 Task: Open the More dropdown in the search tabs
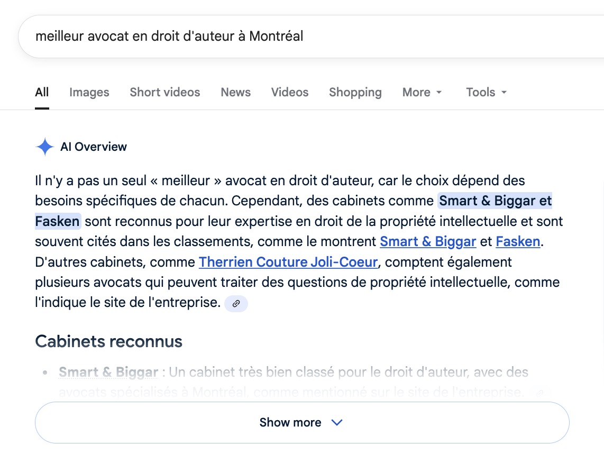[422, 92]
